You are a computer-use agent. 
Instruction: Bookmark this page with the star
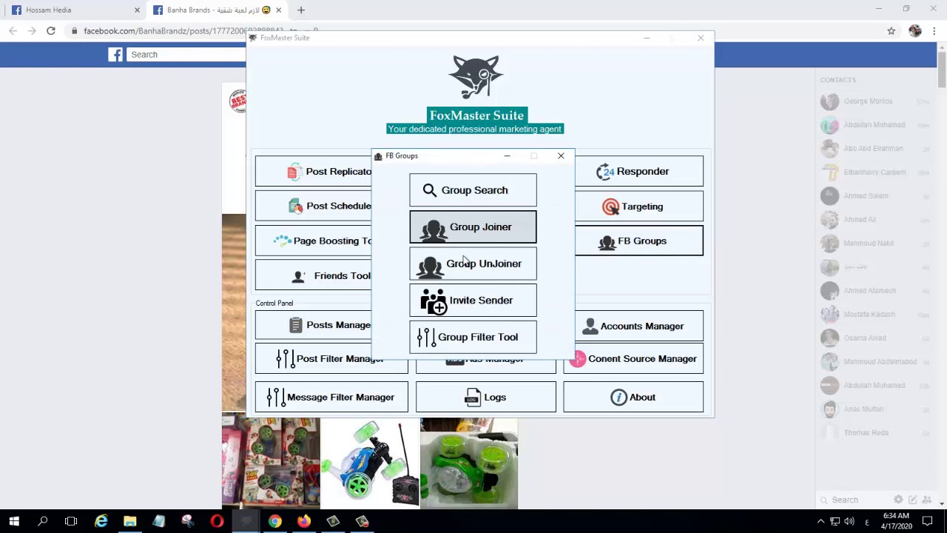tap(892, 31)
